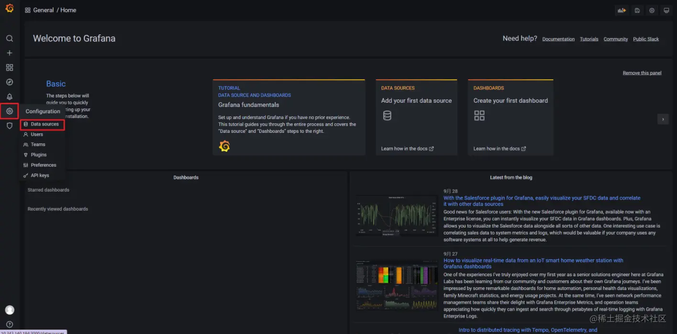The width and height of the screenshot is (677, 334).
Task: Open the Grafana fundamentals tutorial card
Action: tap(289, 118)
